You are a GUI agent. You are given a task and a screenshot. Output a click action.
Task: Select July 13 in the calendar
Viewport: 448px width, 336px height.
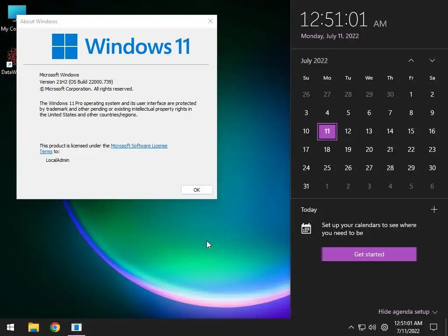369,131
